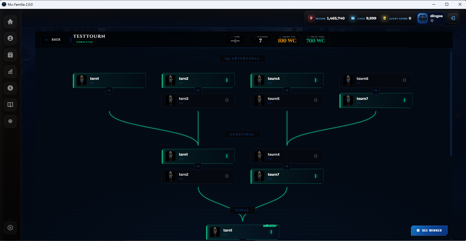Go back with the BACK button
This screenshot has height=241, width=466.
coord(53,39)
